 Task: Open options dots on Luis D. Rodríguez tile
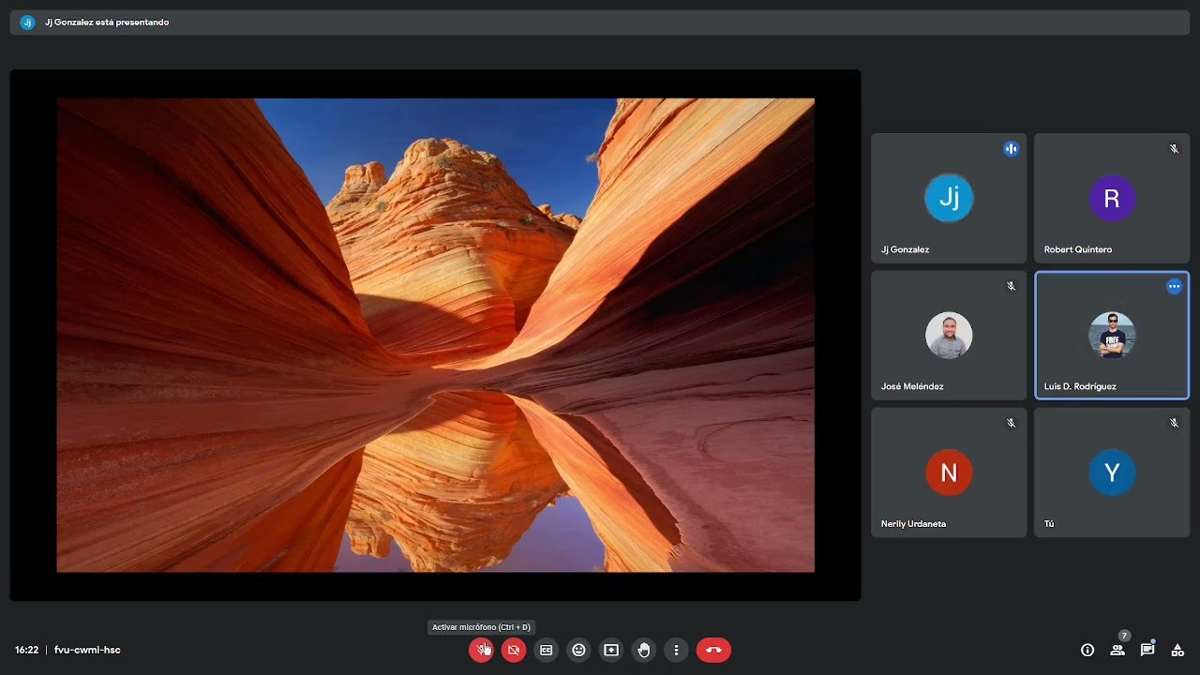1174,286
